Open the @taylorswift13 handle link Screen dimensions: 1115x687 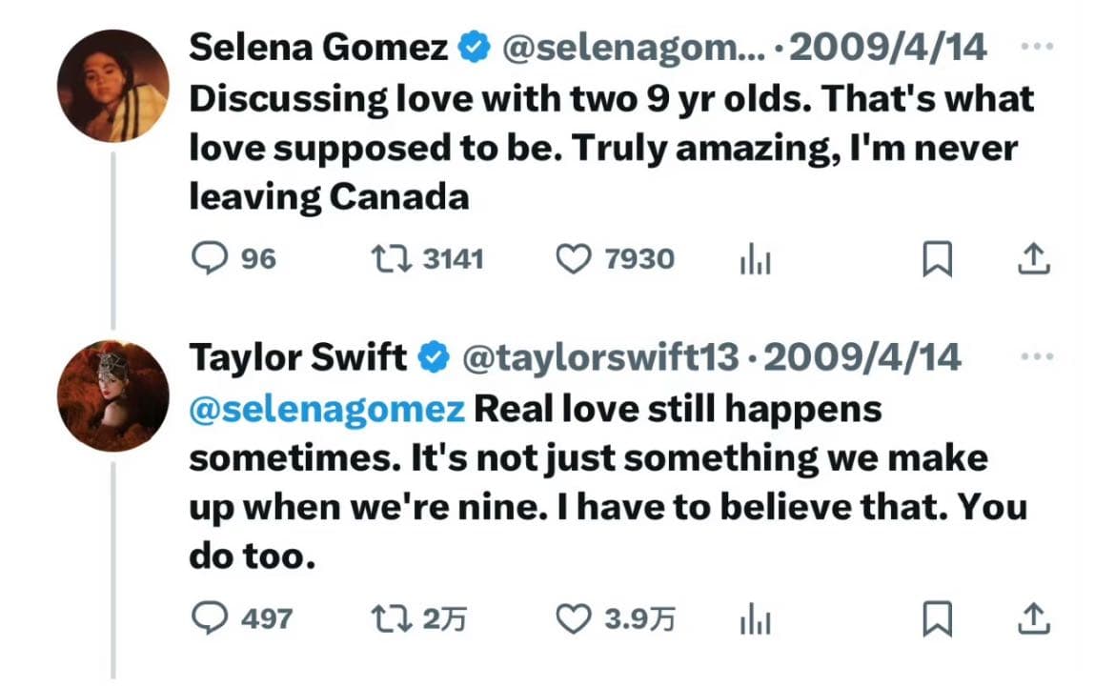[601, 357]
